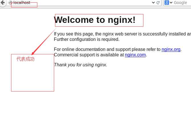Open the nginx.org link

click(x=171, y=49)
